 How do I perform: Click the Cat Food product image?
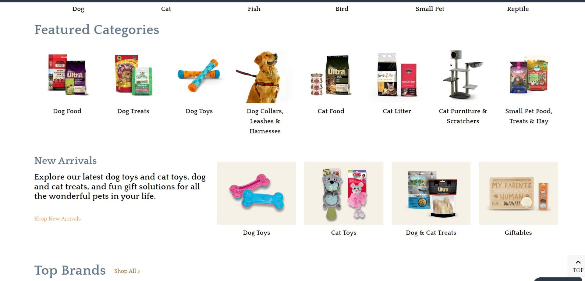coord(331,75)
